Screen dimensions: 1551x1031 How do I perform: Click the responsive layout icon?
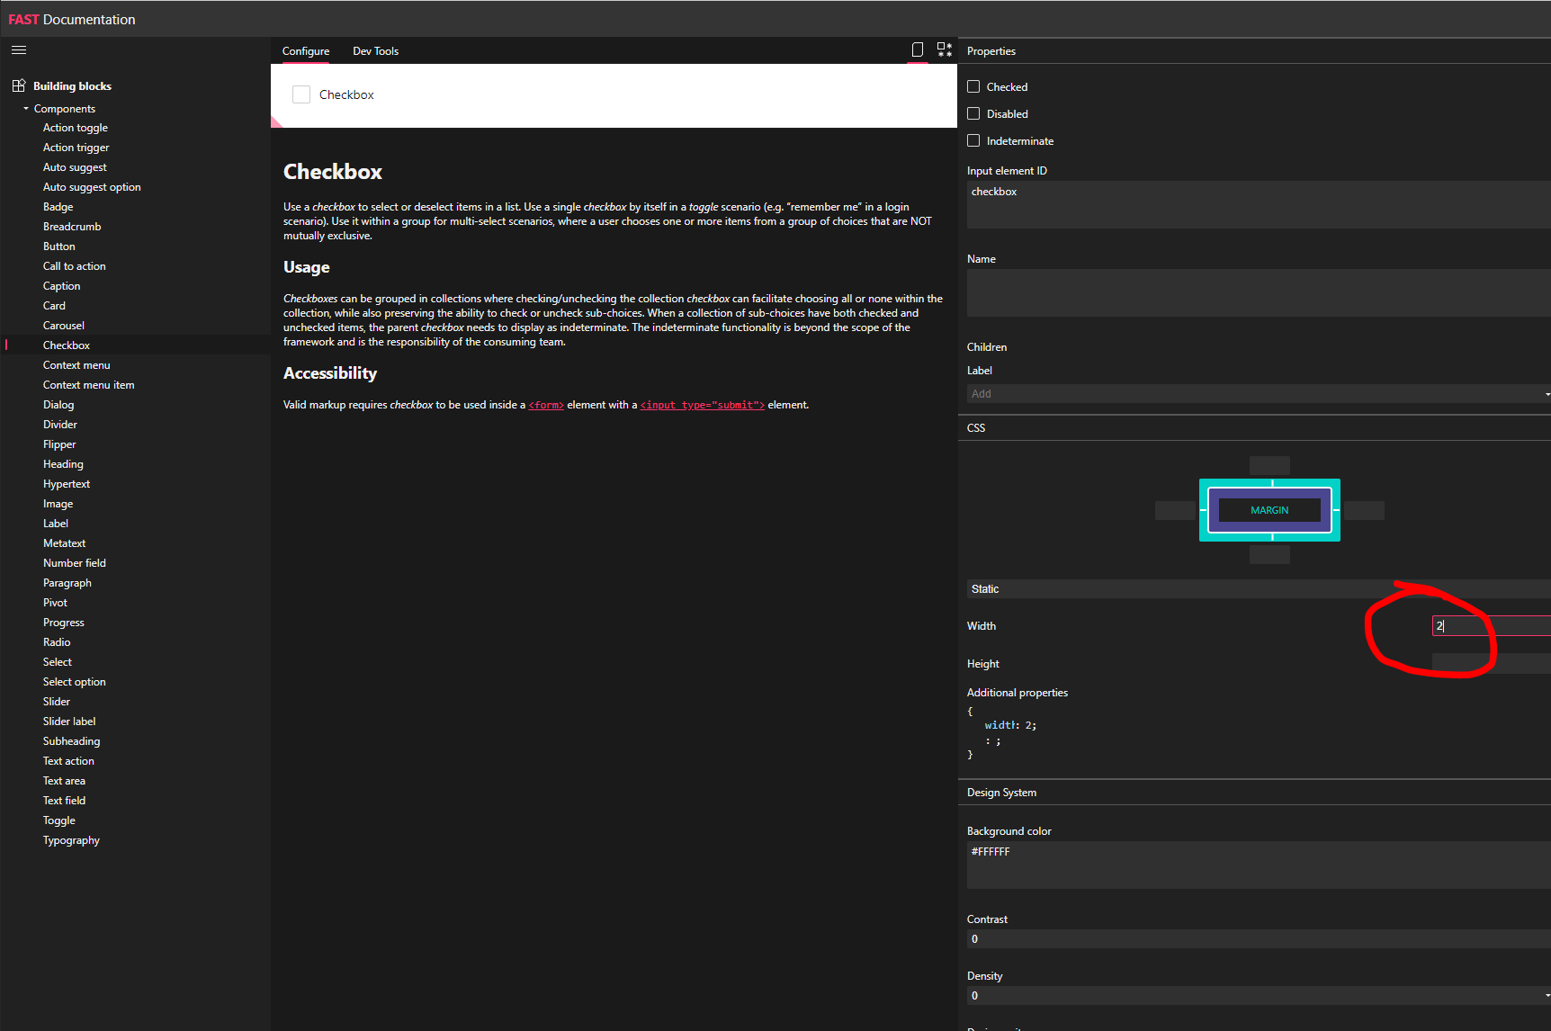(x=944, y=49)
